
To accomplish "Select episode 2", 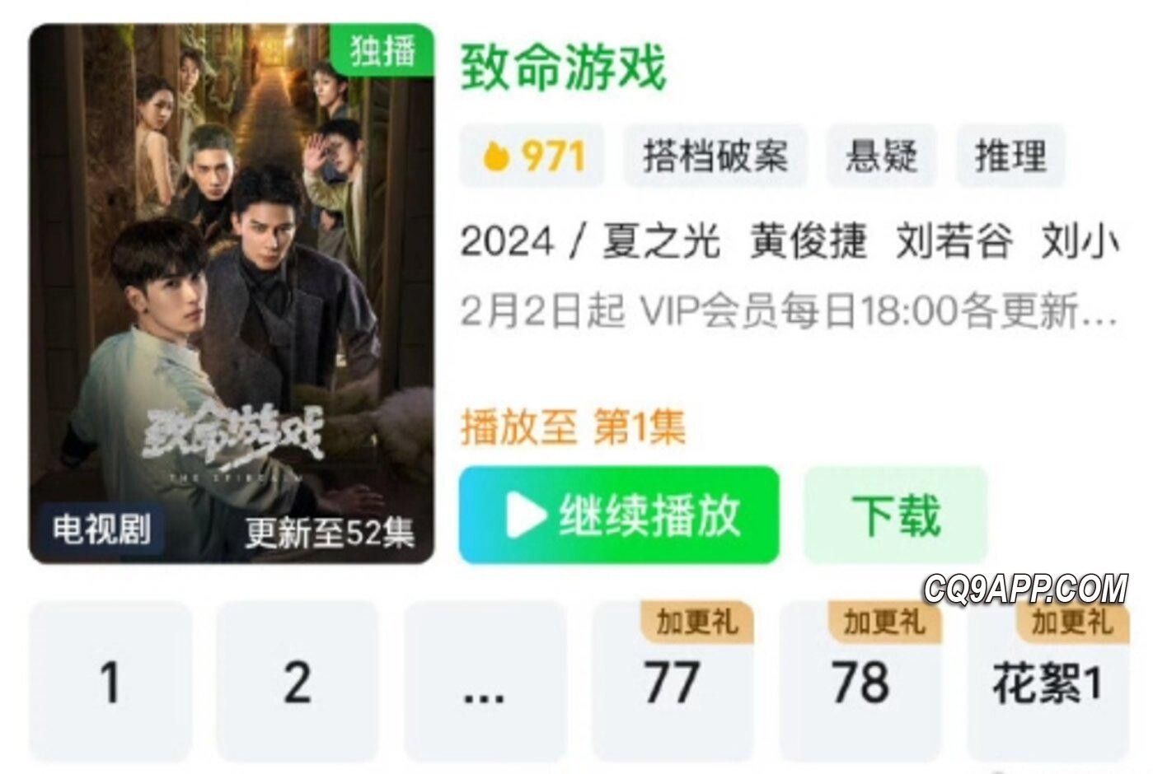I will point(298,682).
